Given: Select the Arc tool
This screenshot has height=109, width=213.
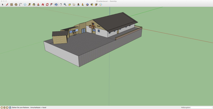Looking at the screenshot, I should point(21,5).
